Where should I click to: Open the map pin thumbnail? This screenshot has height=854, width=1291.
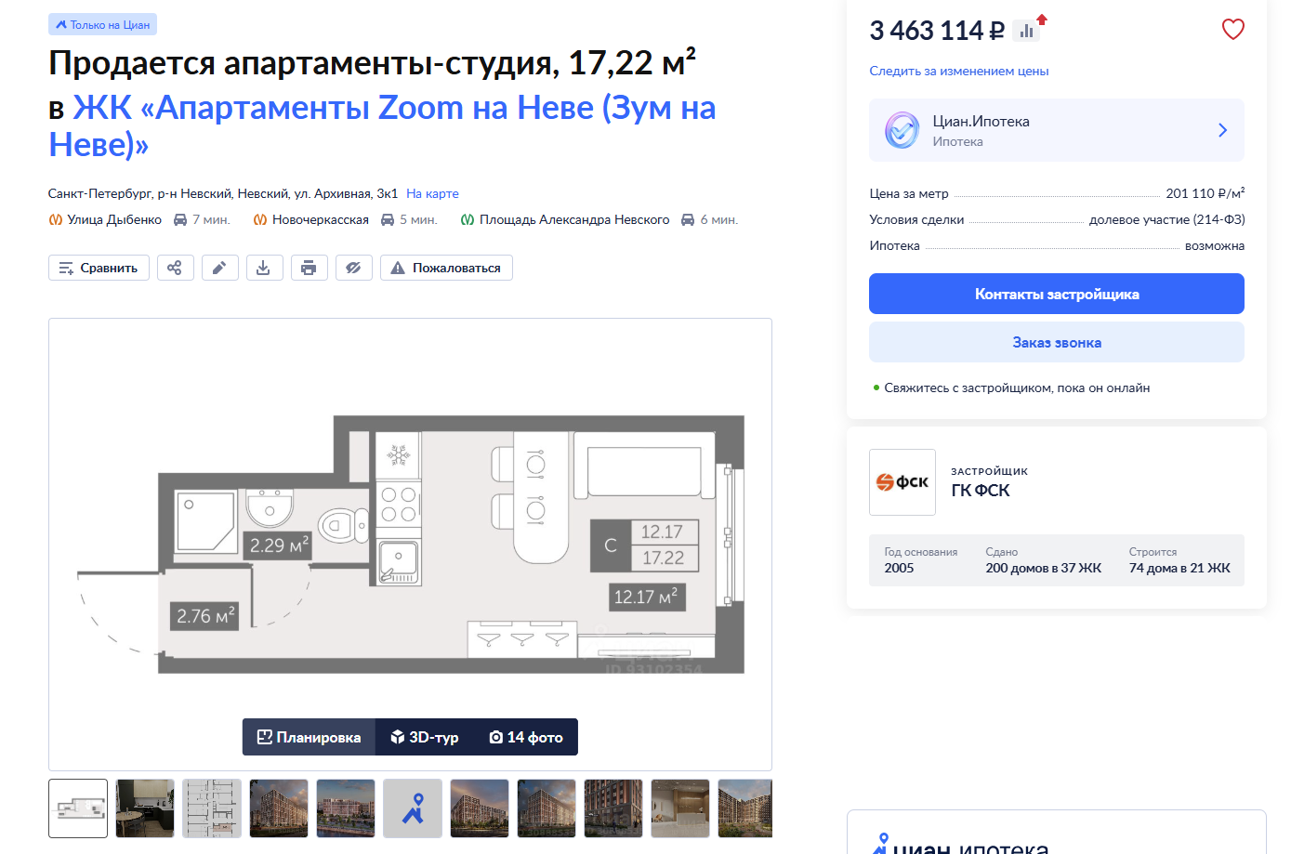click(413, 808)
